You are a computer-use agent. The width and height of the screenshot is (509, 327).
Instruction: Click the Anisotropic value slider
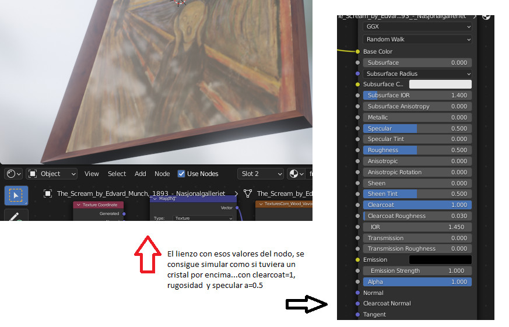coord(417,161)
